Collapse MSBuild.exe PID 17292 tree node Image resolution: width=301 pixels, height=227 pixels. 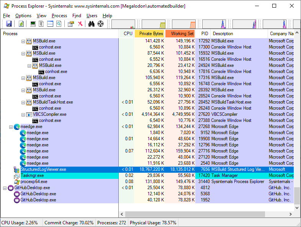(23, 41)
